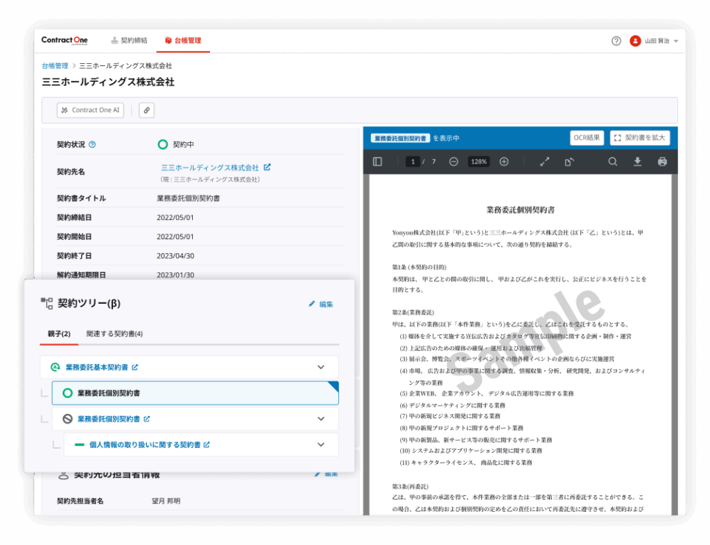710x545 pixels.
Task: Click the contract tree hierarchy icon
Action: (x=46, y=303)
